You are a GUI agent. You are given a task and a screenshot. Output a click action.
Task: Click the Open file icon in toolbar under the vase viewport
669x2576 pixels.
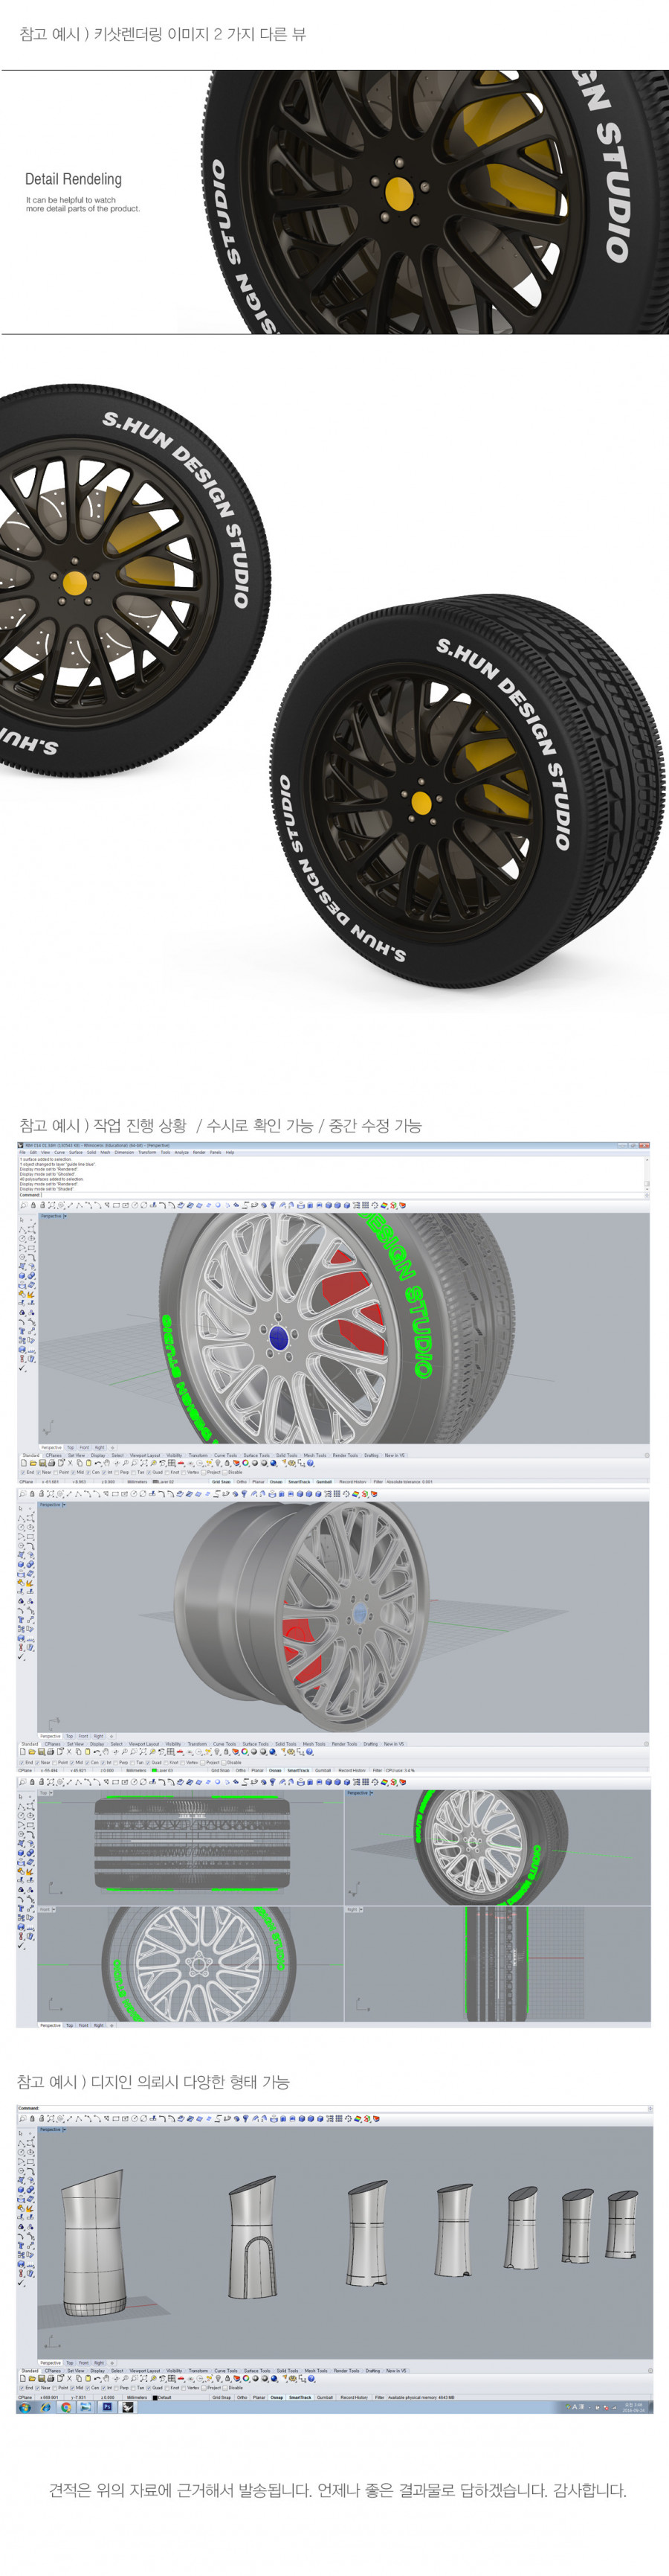33,2379
